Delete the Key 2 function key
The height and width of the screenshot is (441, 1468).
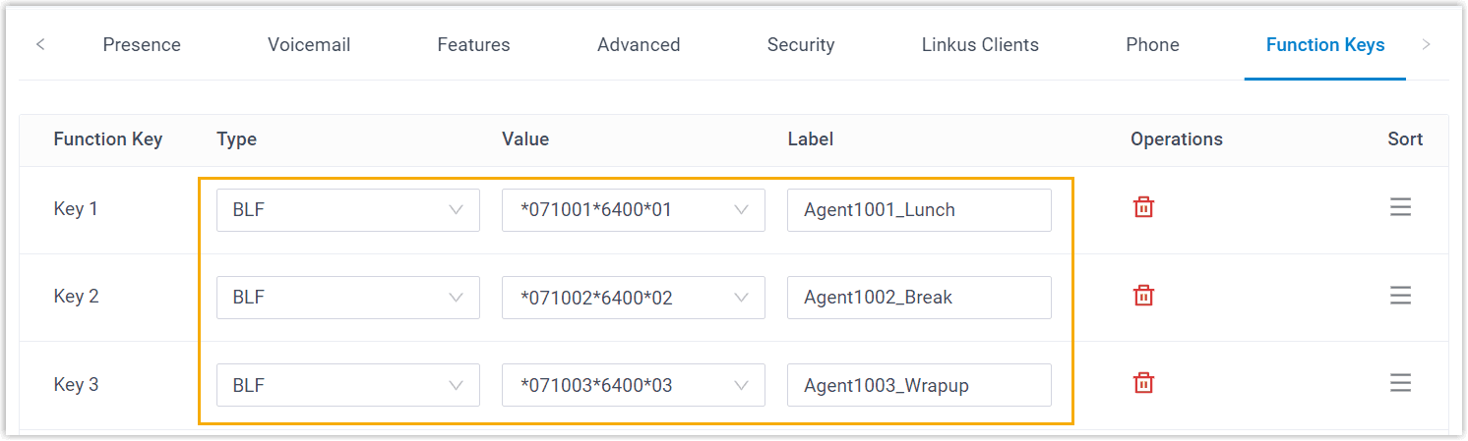coord(1143,296)
